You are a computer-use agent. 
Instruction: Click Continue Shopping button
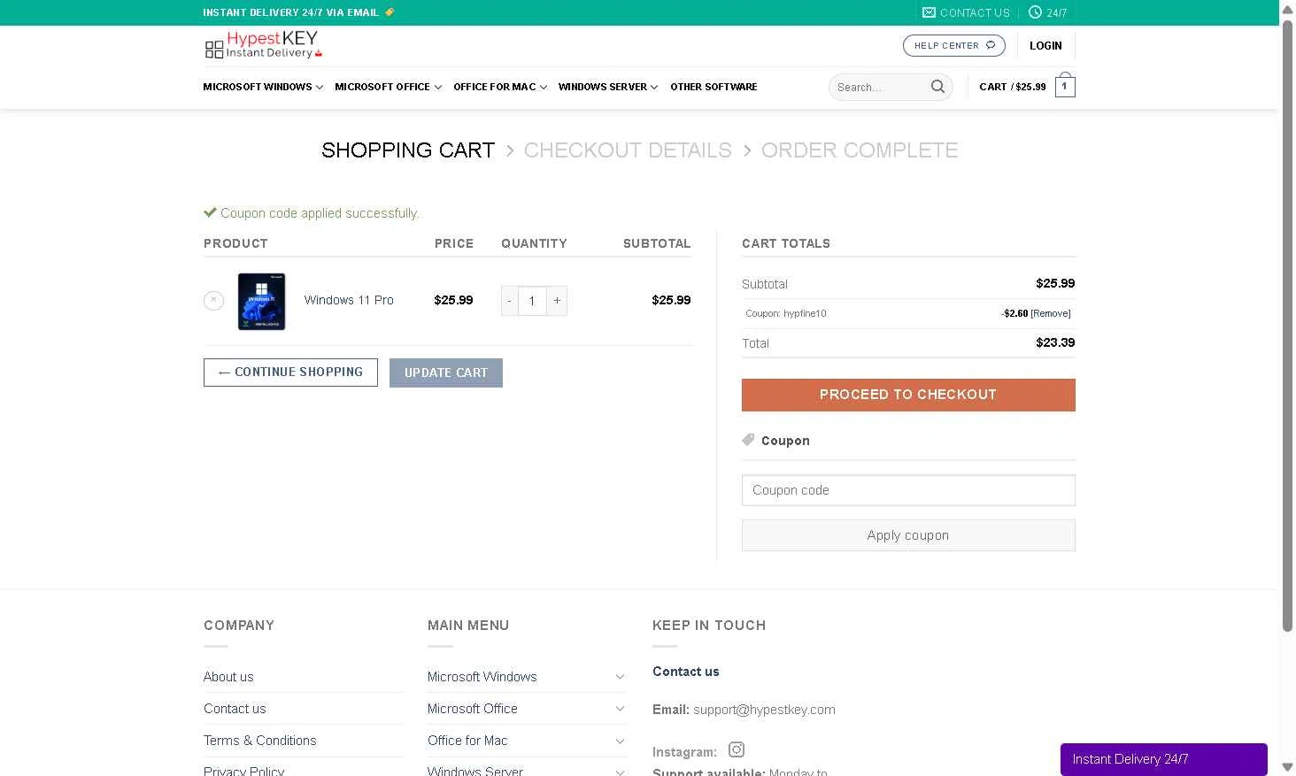pyautogui.click(x=290, y=373)
